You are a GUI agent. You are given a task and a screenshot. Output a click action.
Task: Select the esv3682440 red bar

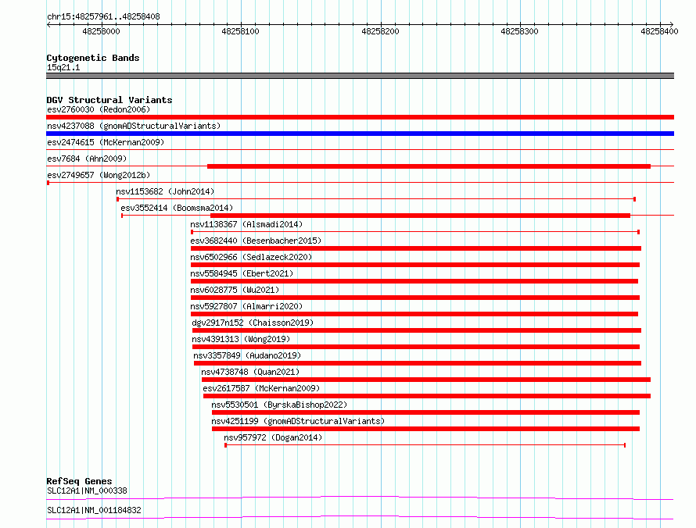[x=416, y=248]
